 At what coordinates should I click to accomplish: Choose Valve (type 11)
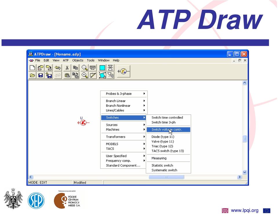(168, 141)
